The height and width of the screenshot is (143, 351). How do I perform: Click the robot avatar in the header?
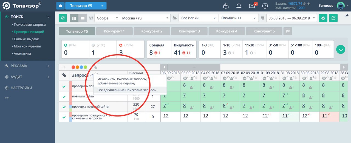340,6
